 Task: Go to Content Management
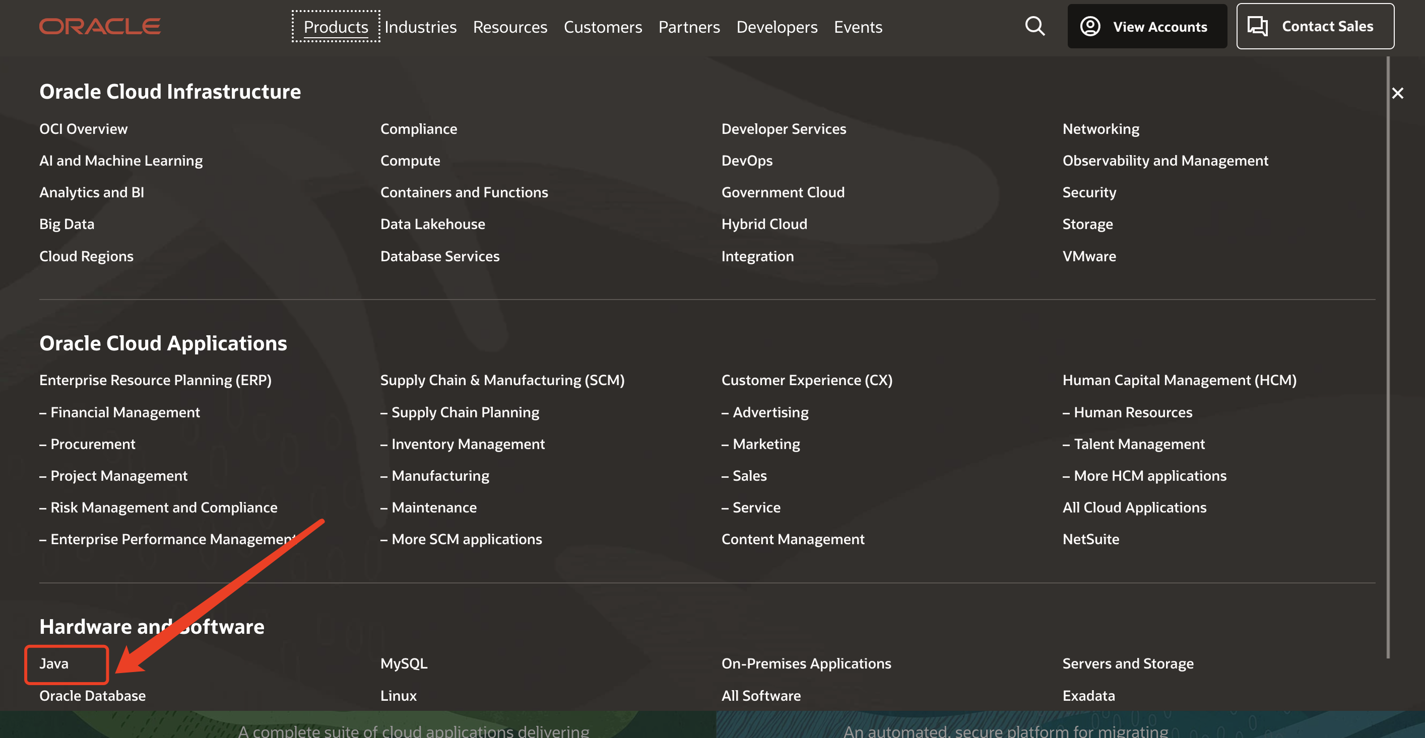[x=793, y=539]
